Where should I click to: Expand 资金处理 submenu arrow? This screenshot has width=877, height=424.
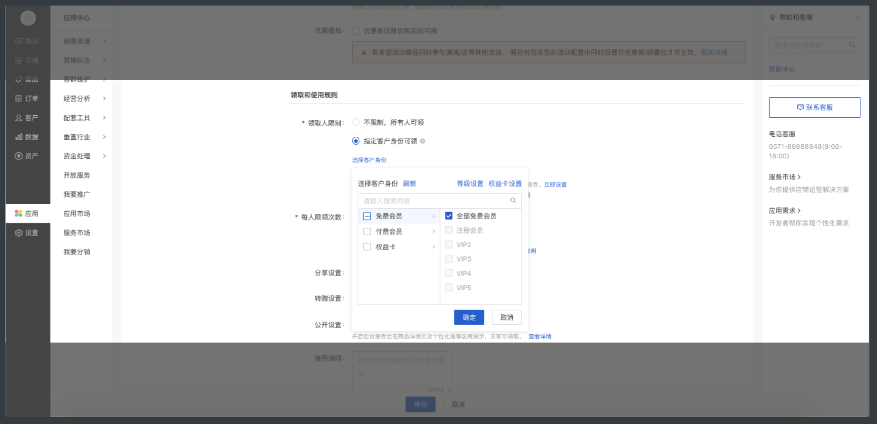[x=104, y=156]
